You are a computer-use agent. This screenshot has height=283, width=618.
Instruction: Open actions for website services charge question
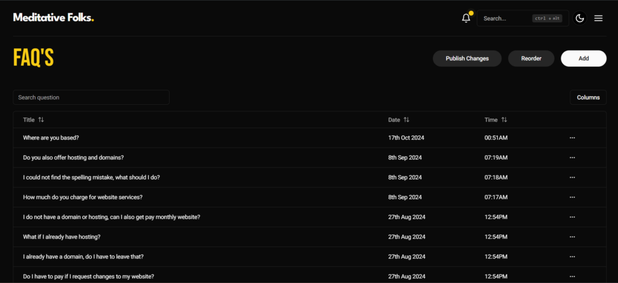click(572, 197)
